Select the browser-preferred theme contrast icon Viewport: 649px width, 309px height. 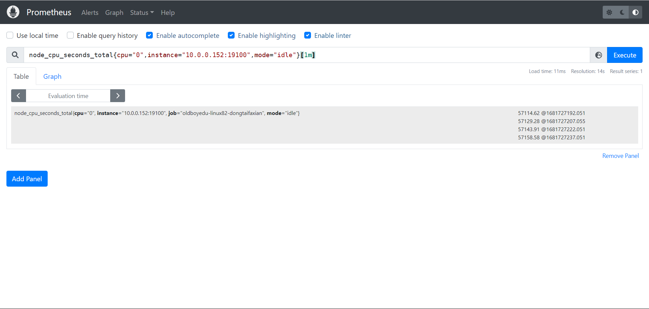point(635,13)
